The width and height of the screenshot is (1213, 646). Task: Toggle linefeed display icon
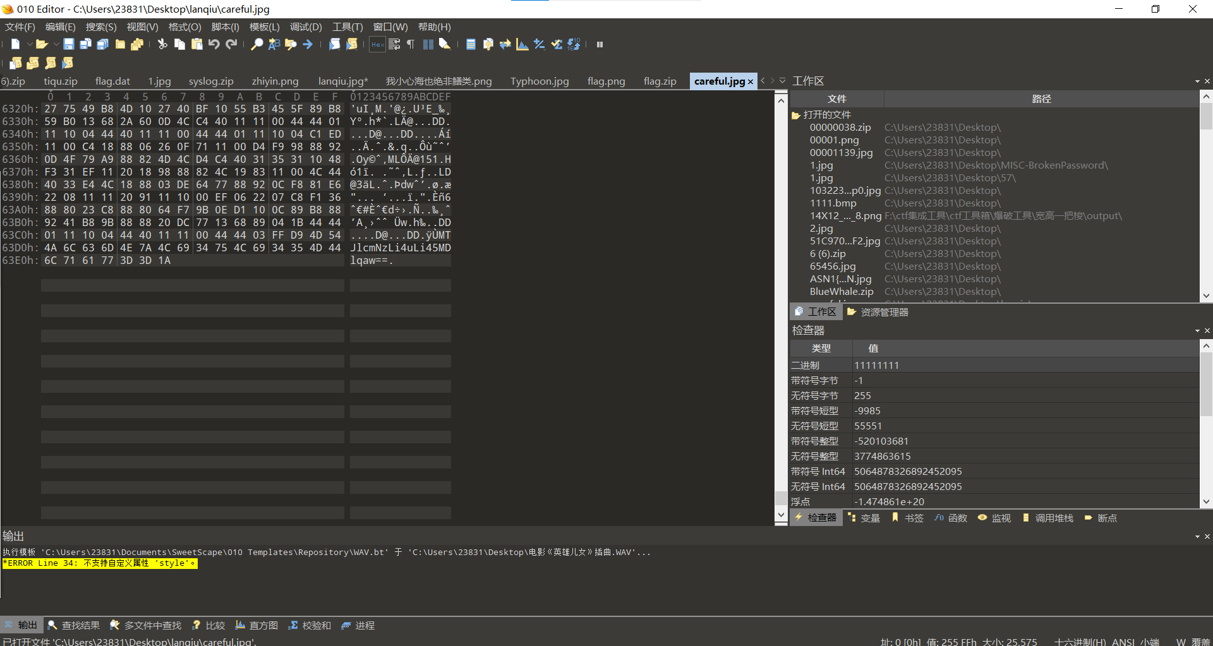coord(394,44)
